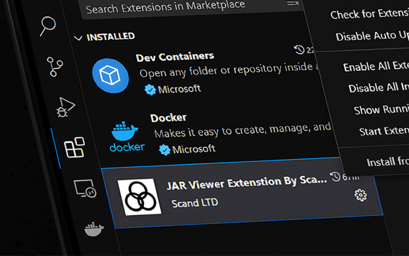Open Docker whale view in activity bar

[94, 229]
